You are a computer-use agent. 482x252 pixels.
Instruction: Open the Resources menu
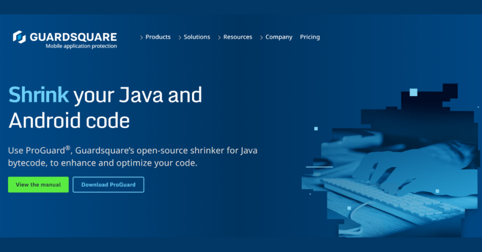pyautogui.click(x=238, y=37)
